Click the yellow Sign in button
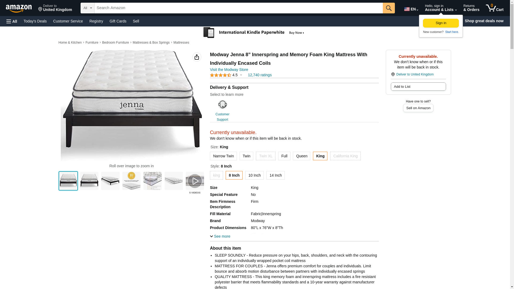This screenshot has width=514, height=289. pos(441,23)
